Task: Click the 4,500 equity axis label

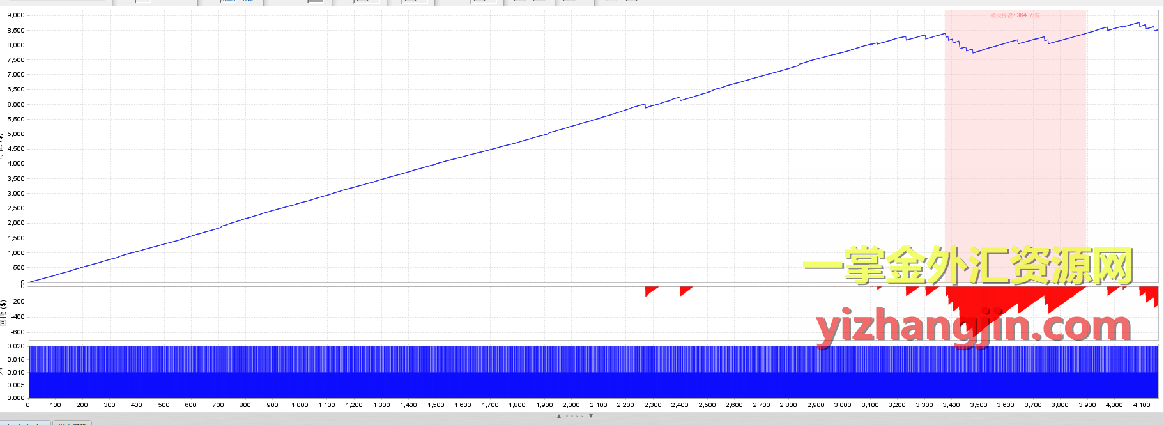Action: pos(16,149)
